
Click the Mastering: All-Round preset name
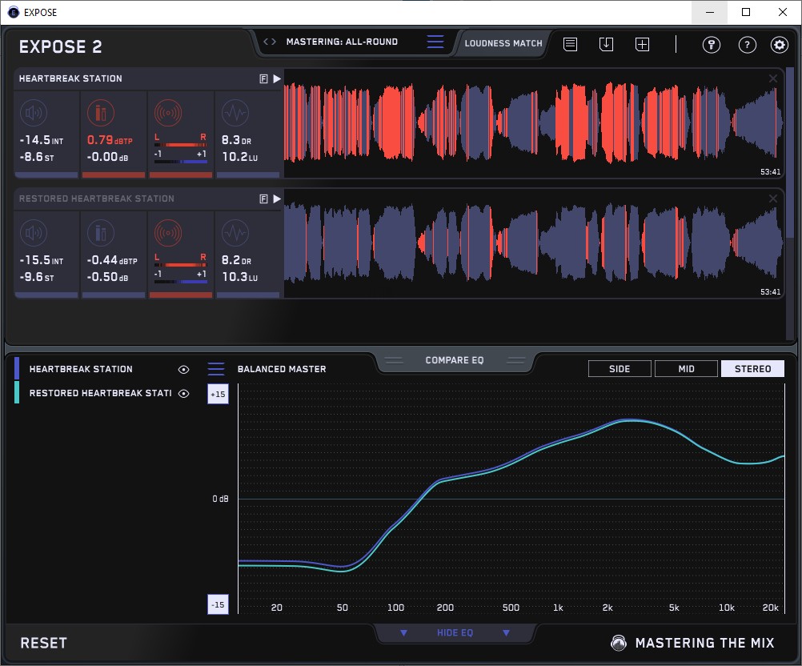pos(342,42)
